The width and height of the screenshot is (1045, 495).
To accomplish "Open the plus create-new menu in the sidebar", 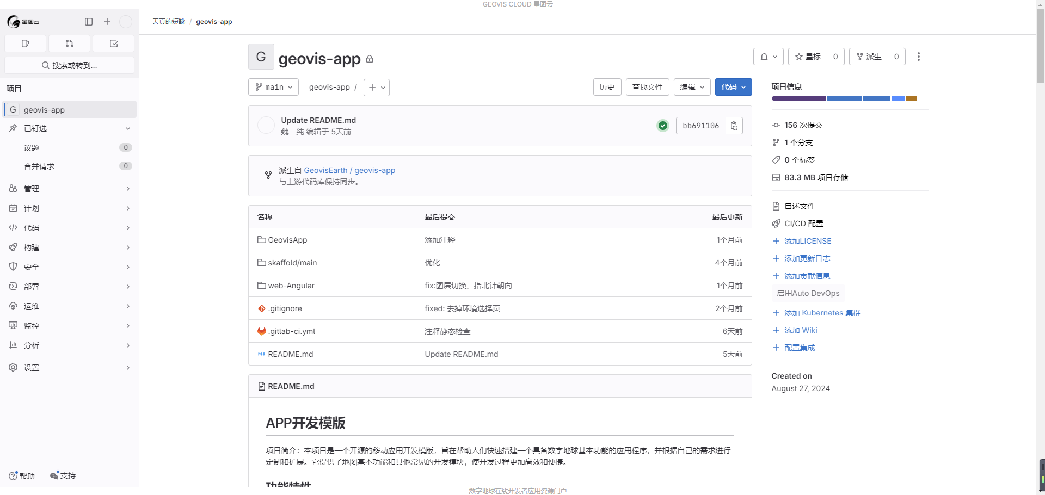I will pos(107,22).
